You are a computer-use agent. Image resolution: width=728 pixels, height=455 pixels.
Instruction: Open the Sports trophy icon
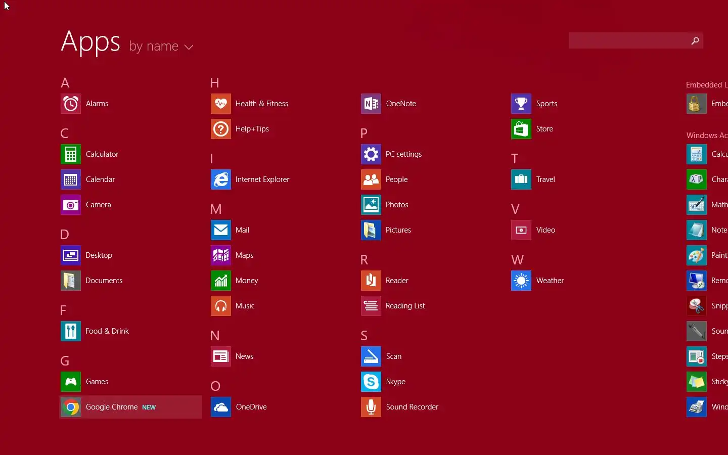(521, 104)
